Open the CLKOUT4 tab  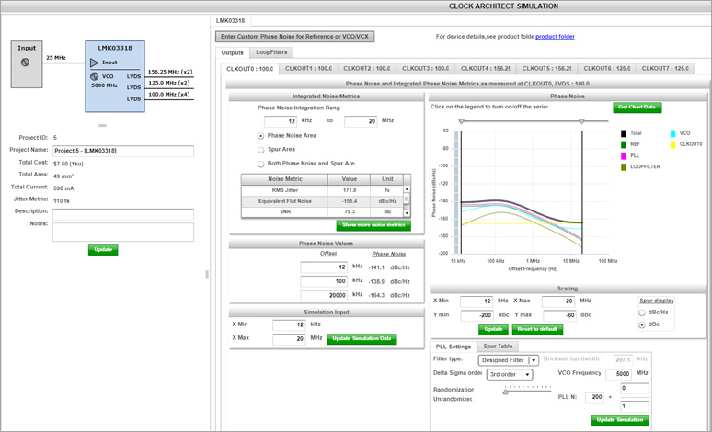486,69
